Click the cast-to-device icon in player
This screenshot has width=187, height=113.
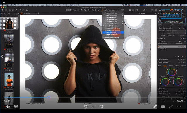click(163, 107)
